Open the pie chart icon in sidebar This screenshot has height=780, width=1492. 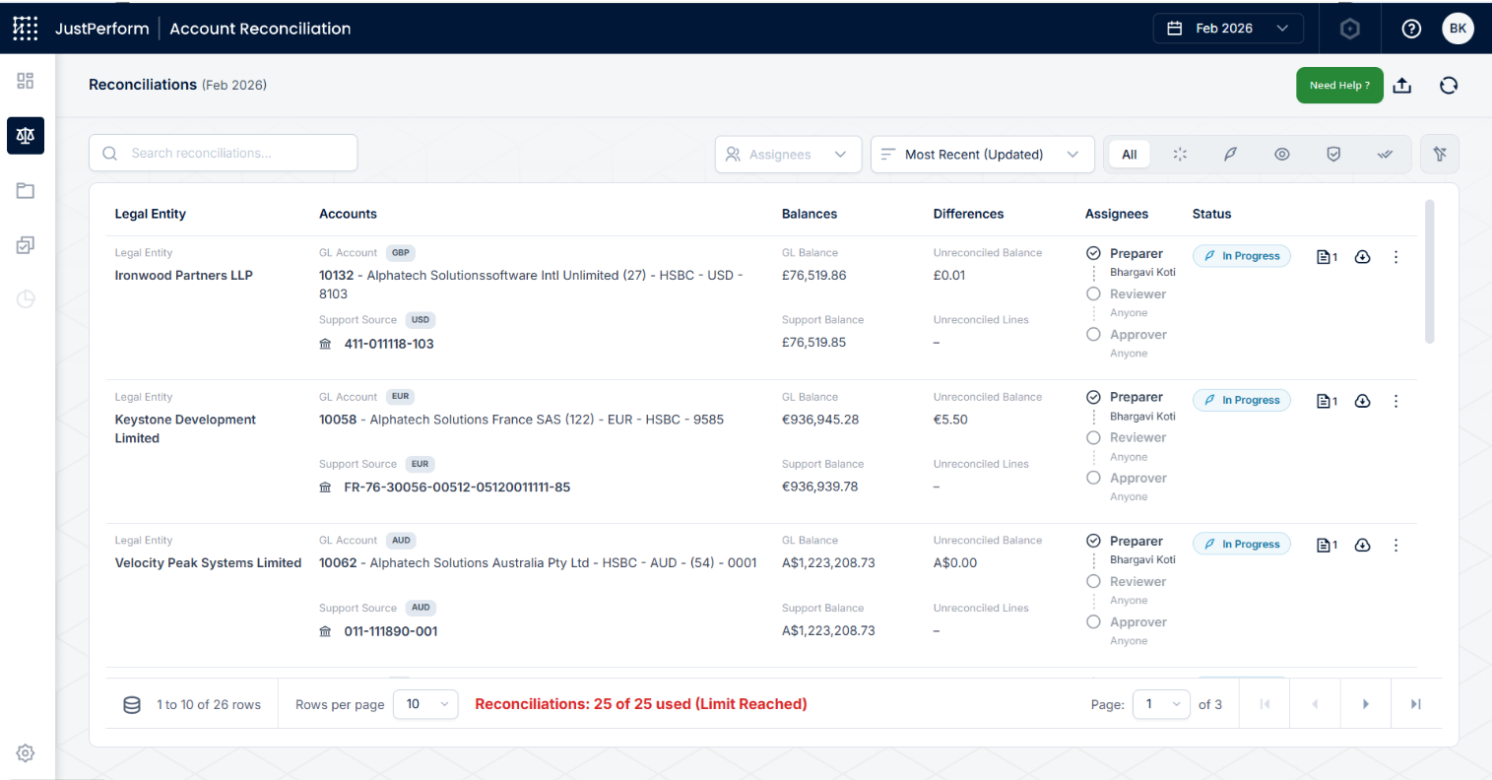click(x=26, y=298)
